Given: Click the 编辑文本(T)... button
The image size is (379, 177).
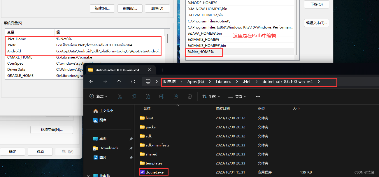Looking at the screenshot, I should [x=316, y=23].
